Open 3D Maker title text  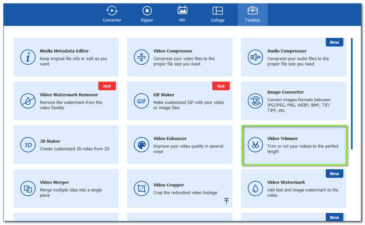coord(50,141)
